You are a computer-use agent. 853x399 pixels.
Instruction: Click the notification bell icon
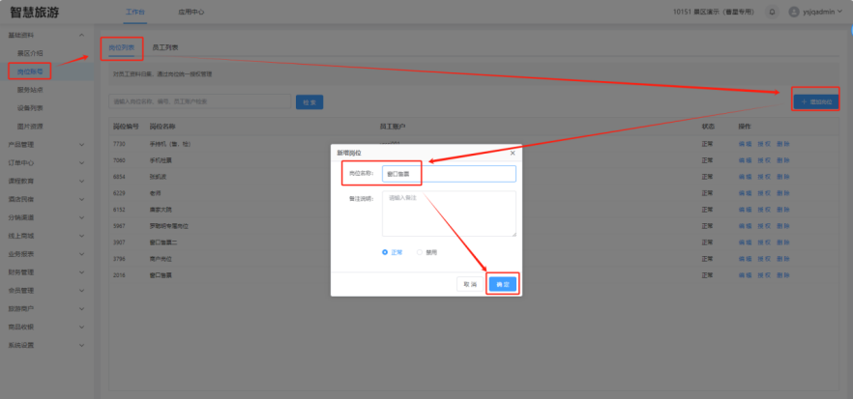772,12
